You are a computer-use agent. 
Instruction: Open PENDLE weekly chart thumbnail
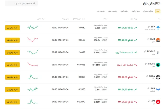coord(33,52)
